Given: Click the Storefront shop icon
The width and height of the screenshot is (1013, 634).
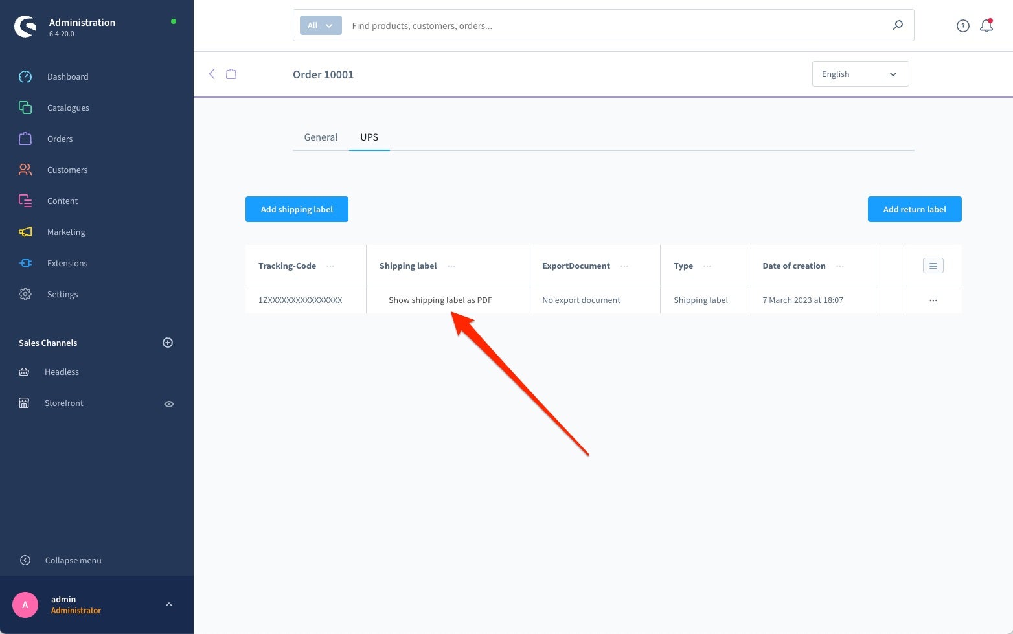Looking at the screenshot, I should 24,403.
